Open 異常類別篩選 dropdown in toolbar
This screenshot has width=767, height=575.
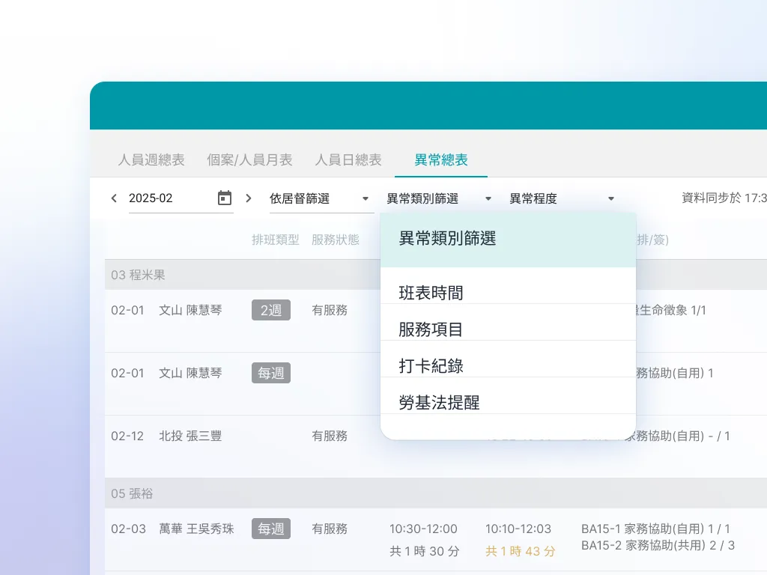pos(439,198)
